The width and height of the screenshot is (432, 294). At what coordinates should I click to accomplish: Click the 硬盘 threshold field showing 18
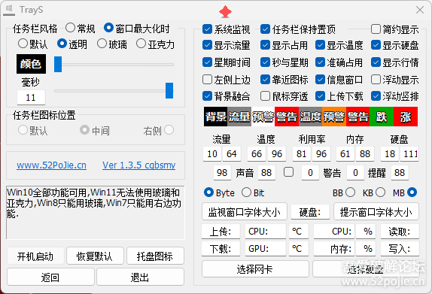[390, 153]
